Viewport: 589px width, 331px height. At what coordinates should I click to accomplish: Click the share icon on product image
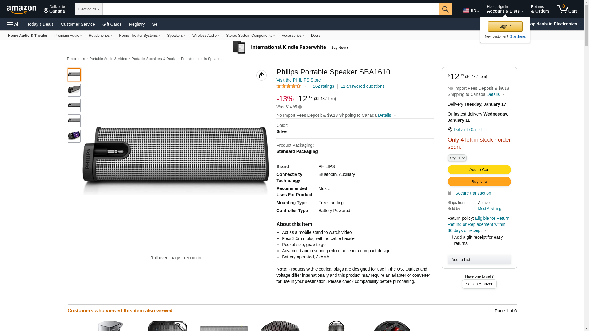[x=261, y=75]
